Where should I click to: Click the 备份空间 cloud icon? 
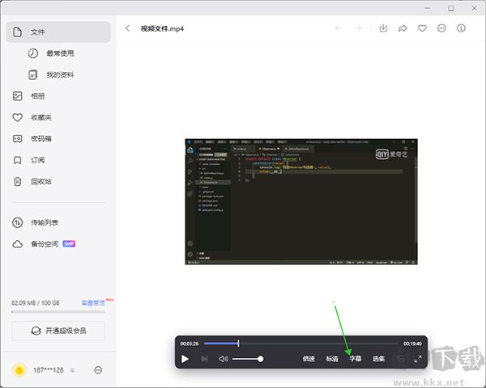coord(17,244)
